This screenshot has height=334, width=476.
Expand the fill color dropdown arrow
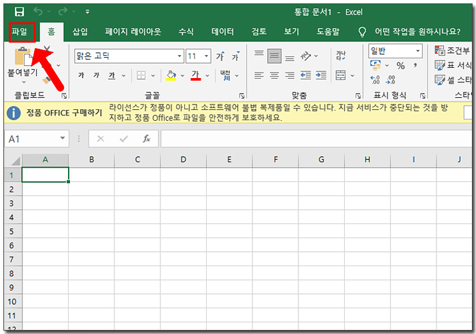pyautogui.click(x=182, y=75)
